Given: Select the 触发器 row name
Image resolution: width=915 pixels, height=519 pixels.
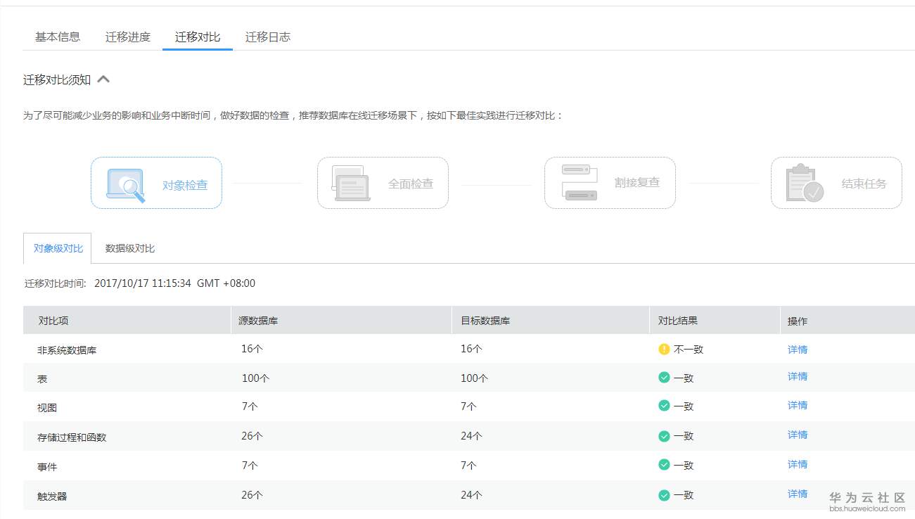Looking at the screenshot, I should point(52,496).
